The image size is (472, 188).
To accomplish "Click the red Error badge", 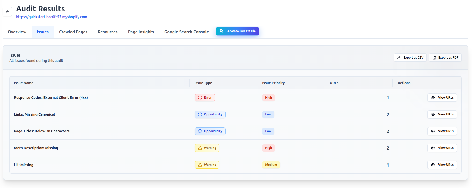I will point(205,98).
